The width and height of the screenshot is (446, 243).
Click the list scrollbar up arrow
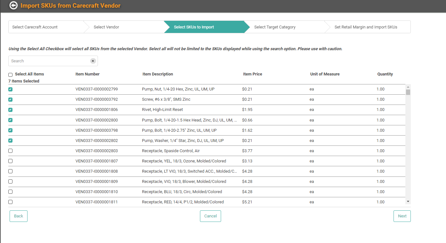pos(408,87)
